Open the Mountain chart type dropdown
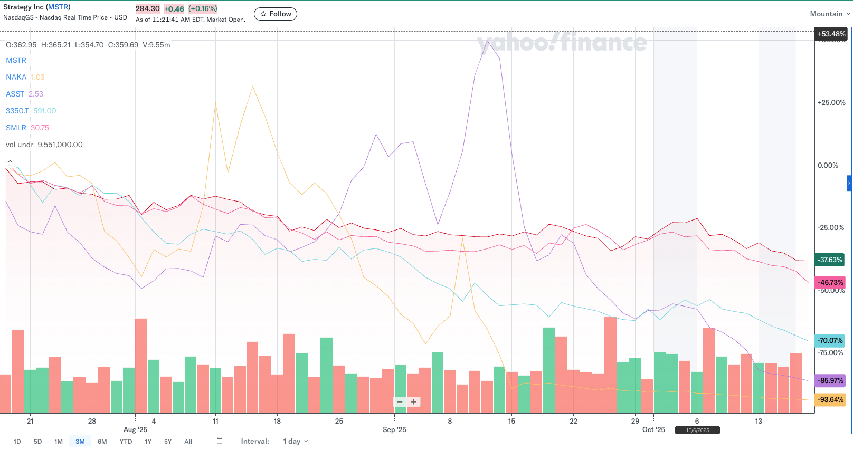The width and height of the screenshot is (853, 450). tap(830, 14)
